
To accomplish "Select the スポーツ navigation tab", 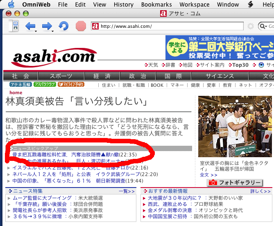I will pos(61,76).
